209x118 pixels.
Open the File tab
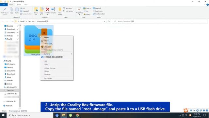point(4,5)
